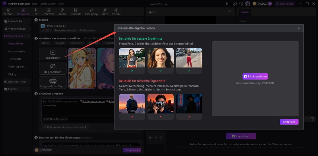Open the Datei menu
Viewport: 318px width, 156px height.
(35, 4)
